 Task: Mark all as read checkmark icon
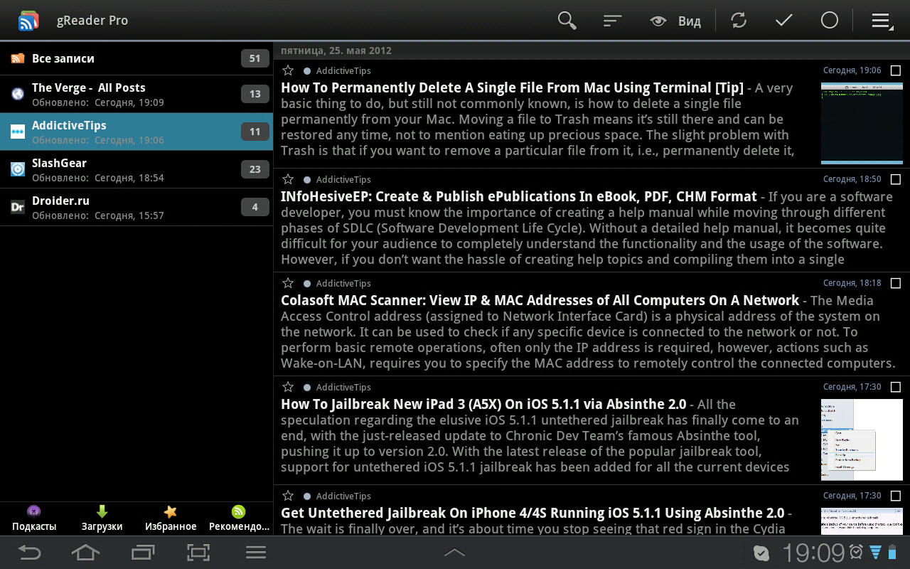[783, 21]
